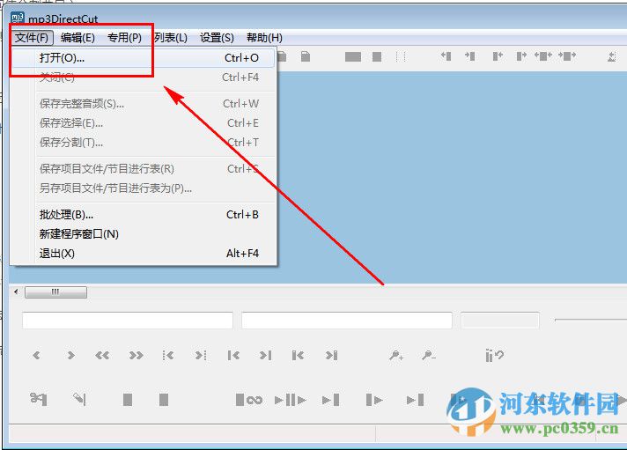Click toolbar icon with block followed by left arrow
The image size is (627, 450).
(x=498, y=56)
